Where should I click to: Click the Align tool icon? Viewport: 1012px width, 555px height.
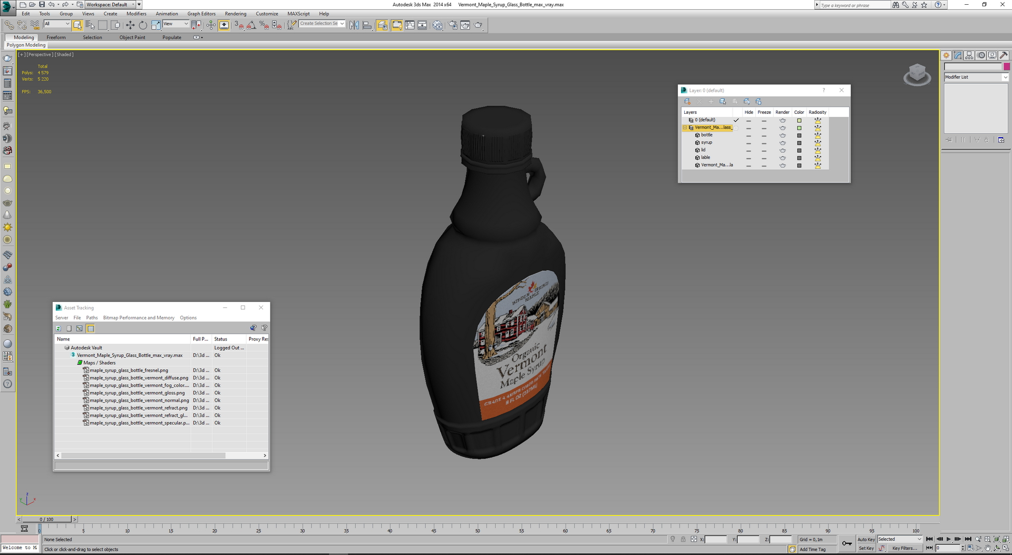click(x=367, y=25)
